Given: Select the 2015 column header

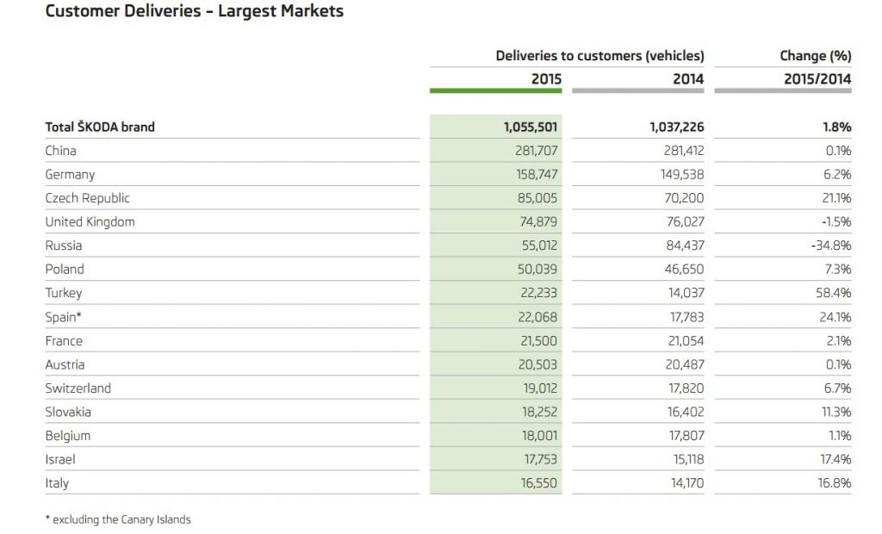Looking at the screenshot, I should tap(546, 78).
